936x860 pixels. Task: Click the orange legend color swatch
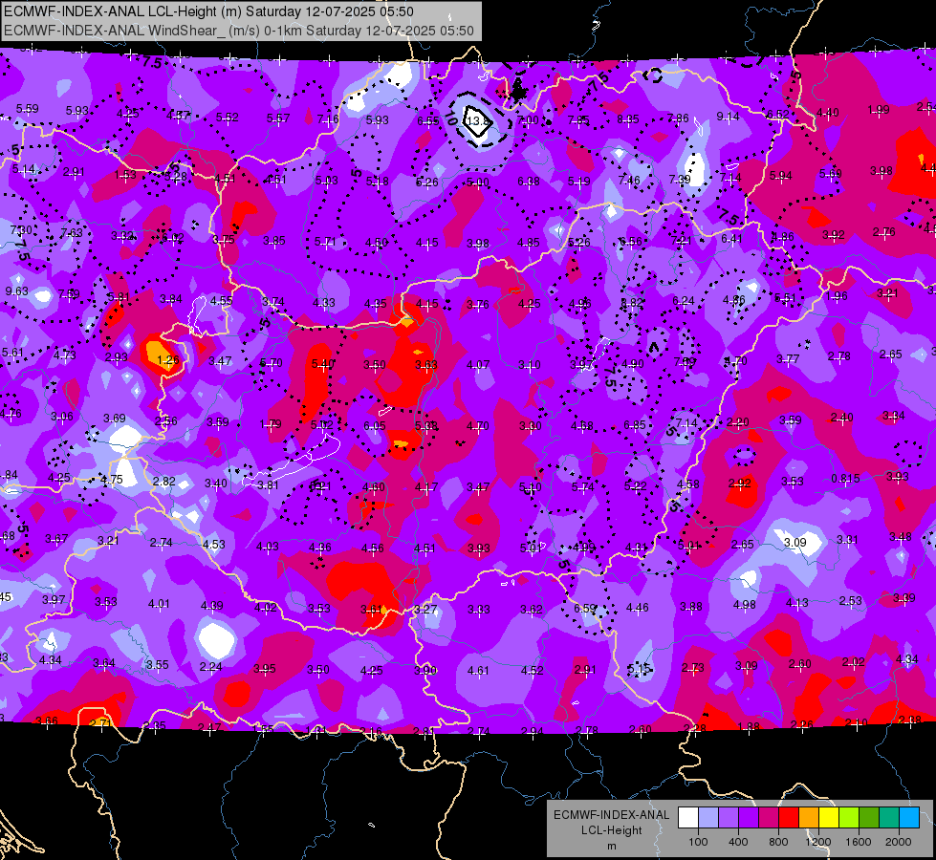[x=809, y=818]
